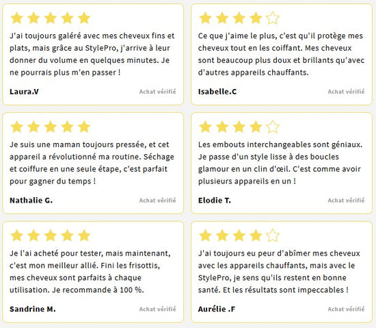Click the fourth star in Isabelle.C's review

point(256,18)
